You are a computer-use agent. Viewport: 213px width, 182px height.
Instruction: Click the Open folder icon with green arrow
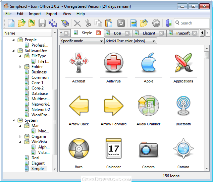click(x=21, y=23)
